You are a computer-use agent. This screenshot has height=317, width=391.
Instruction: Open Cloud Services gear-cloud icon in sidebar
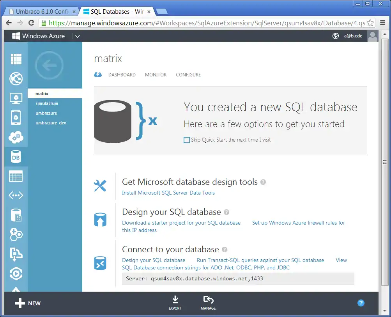pos(16,137)
